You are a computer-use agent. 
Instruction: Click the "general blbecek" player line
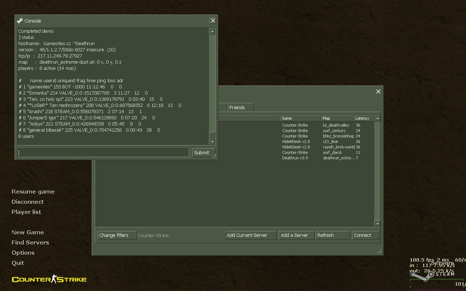tap(90, 130)
